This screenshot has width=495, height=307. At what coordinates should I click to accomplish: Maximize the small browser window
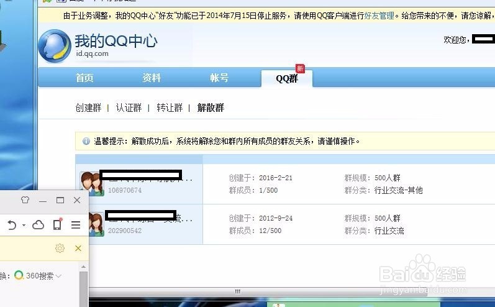(60, 200)
